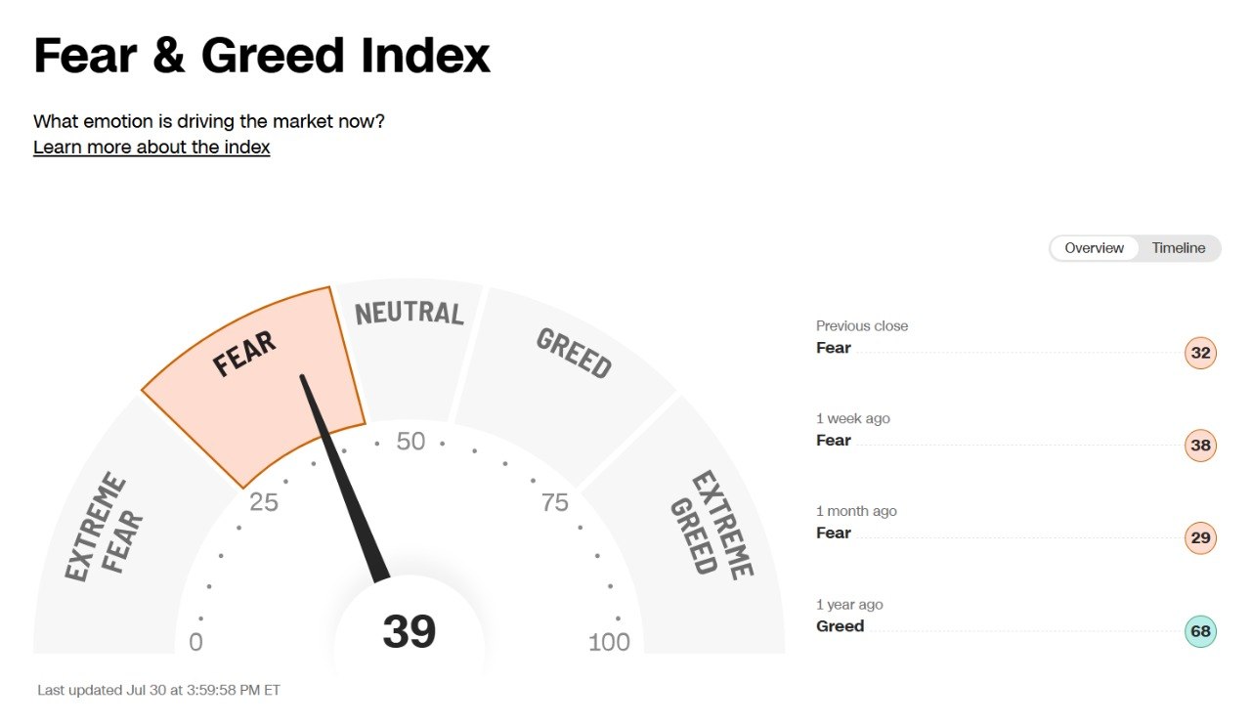This screenshot has height=725, width=1251.
Task: Select the Overview toggle option
Action: coord(1094,248)
